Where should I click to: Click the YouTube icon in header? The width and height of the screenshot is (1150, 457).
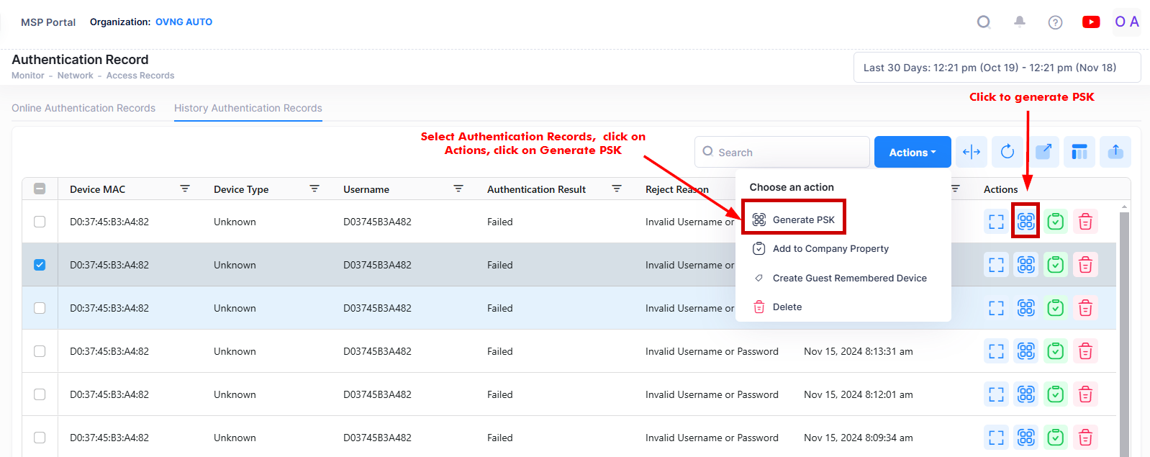[1091, 22]
